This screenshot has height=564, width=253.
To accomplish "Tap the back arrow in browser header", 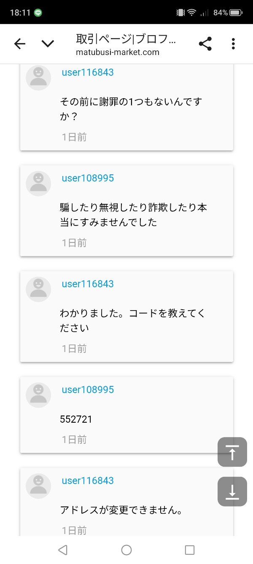I will (x=20, y=44).
